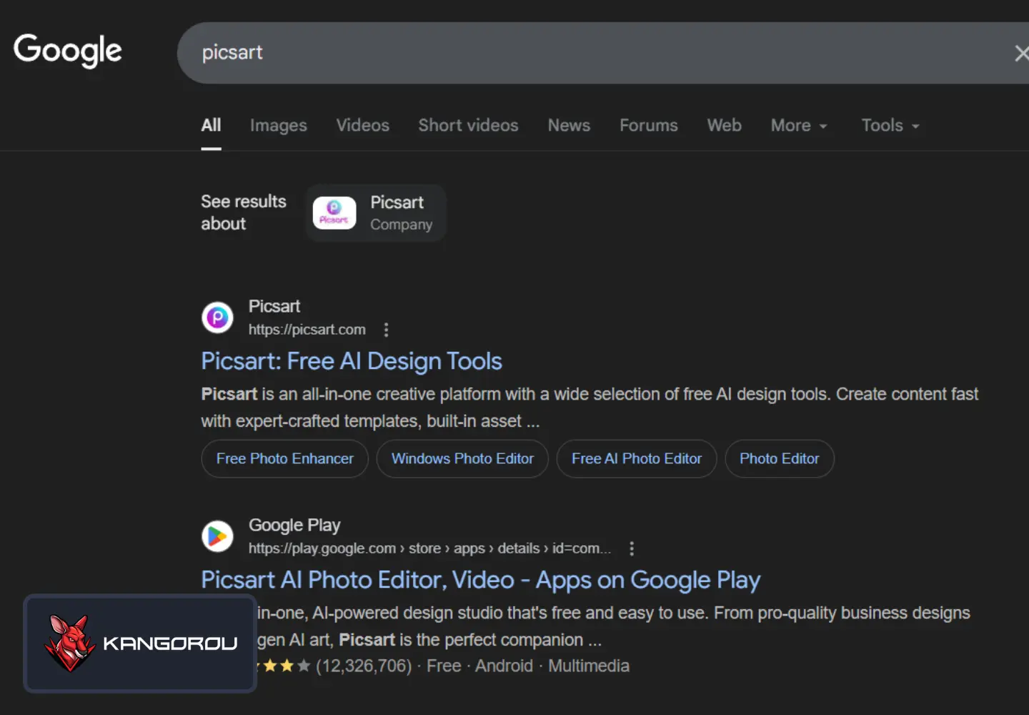Open the Tools dropdown
Viewport: 1029px width, 715px height.
click(890, 126)
